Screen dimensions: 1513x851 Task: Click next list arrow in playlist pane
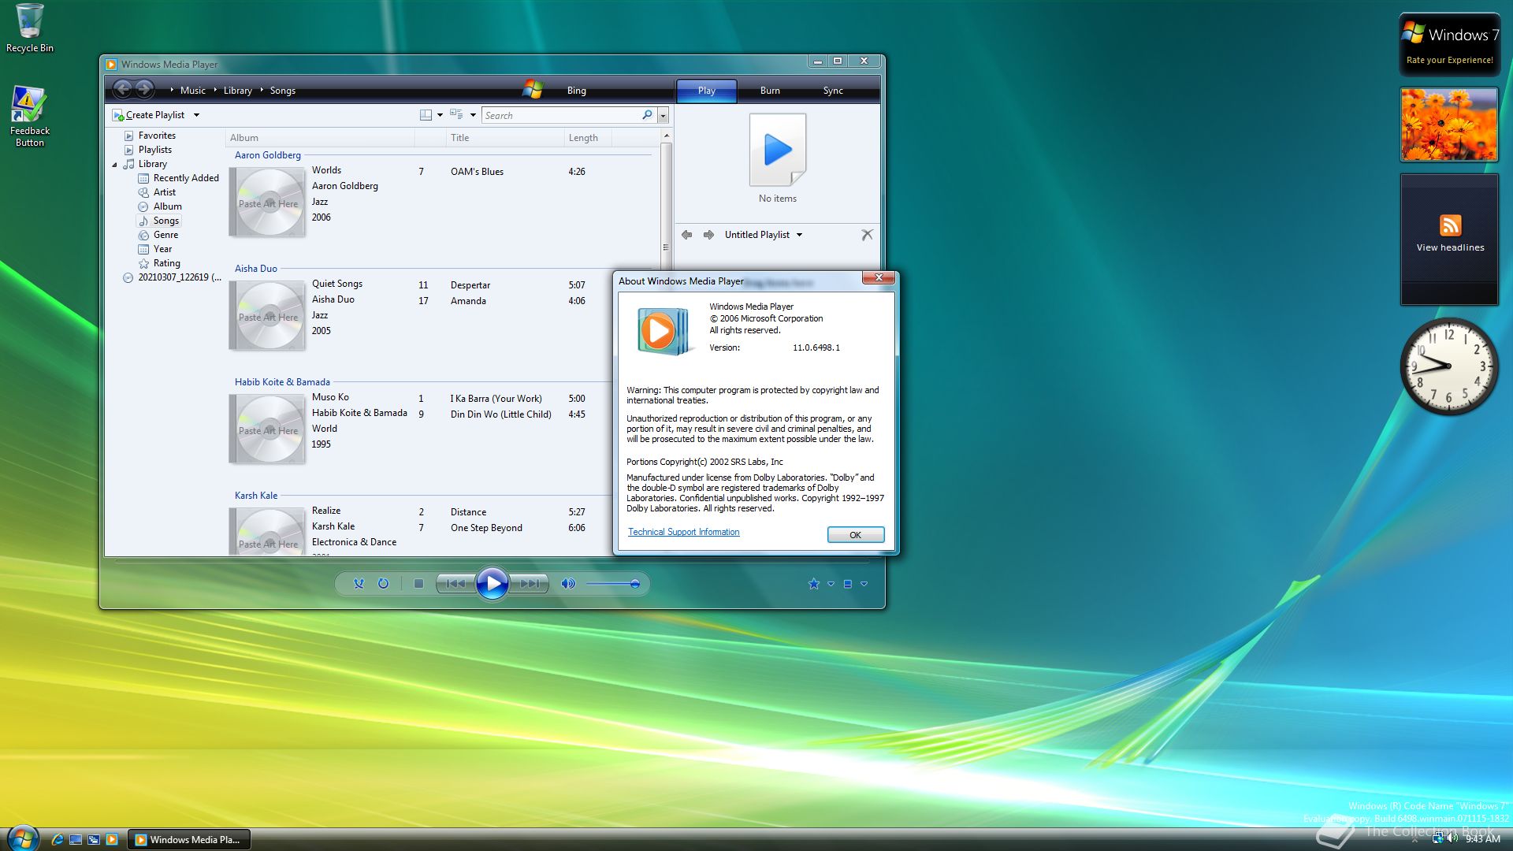(708, 235)
